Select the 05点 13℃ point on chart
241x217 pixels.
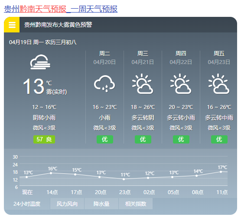[172, 177]
